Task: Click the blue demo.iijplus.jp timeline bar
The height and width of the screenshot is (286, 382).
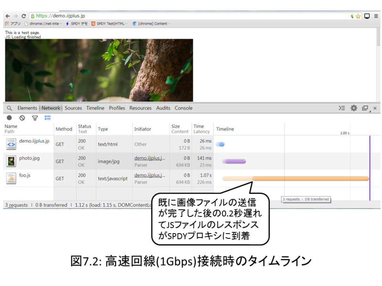Action: tap(220, 144)
